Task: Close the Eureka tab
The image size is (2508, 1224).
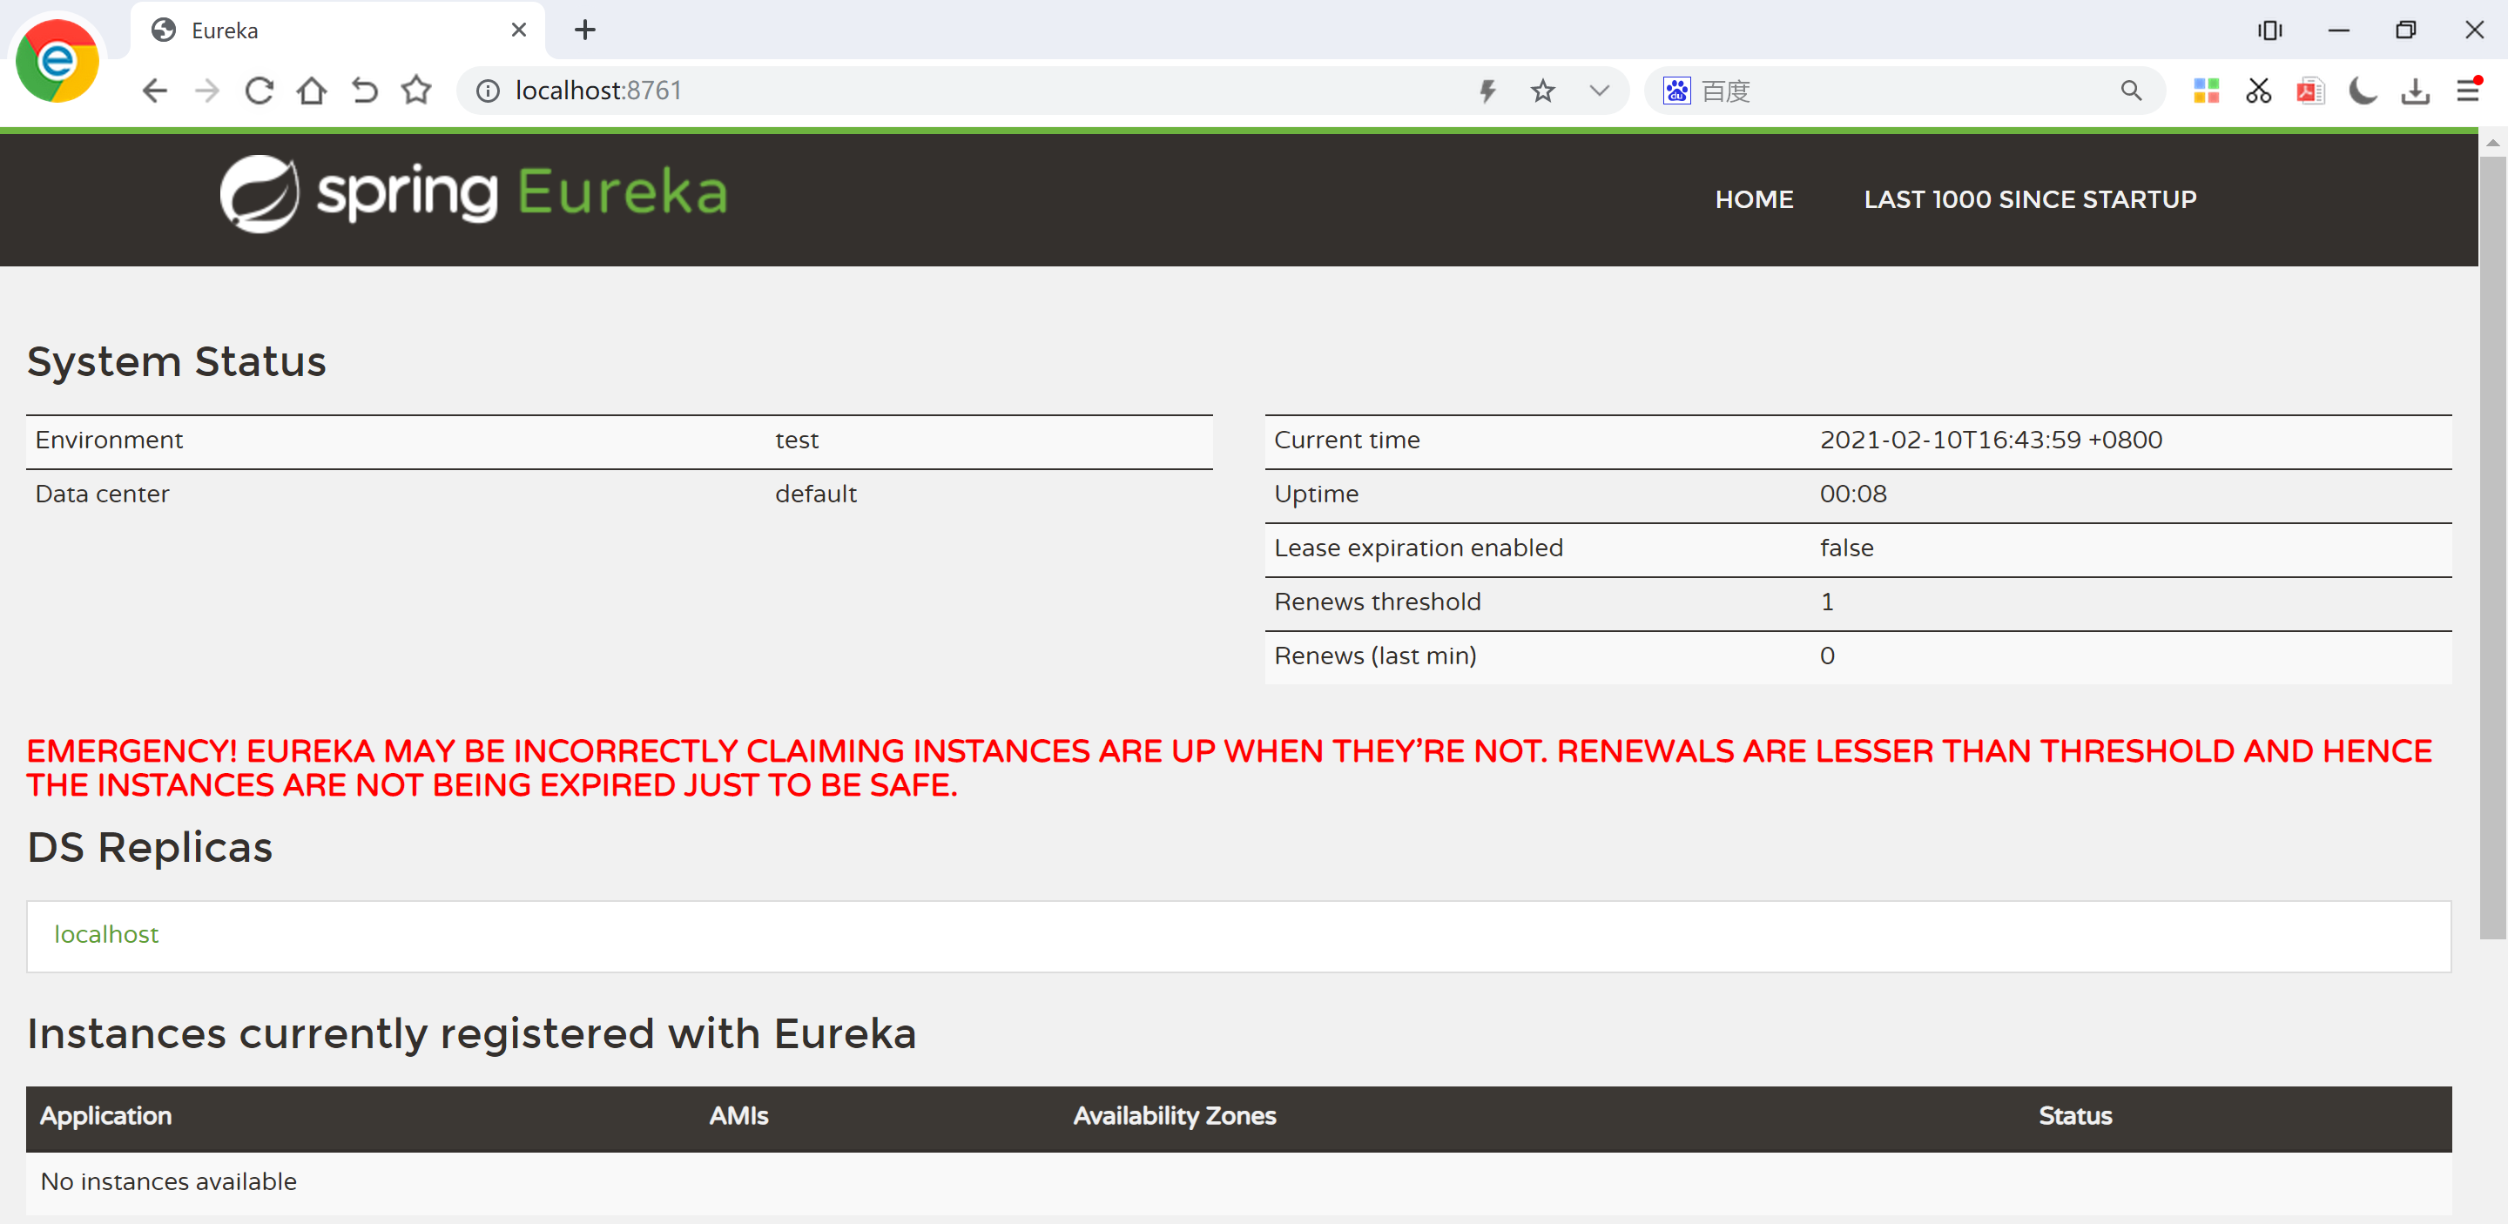Action: click(519, 30)
